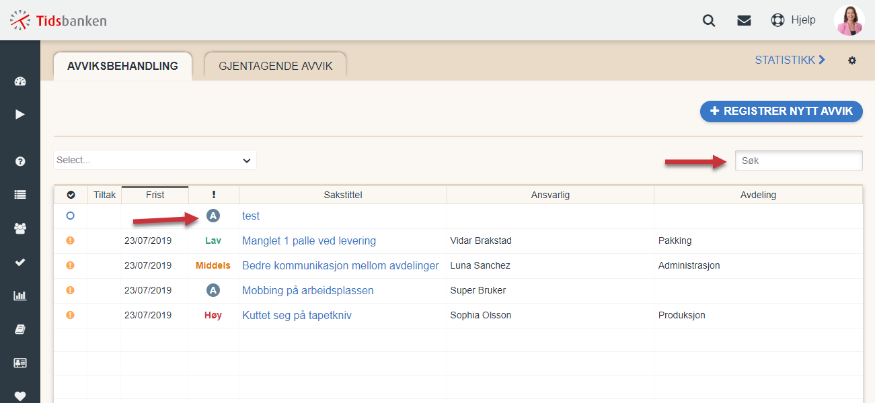Viewport: 875px width, 403px height.
Task: Open the ID card sidebar icon
Action: [x=20, y=363]
